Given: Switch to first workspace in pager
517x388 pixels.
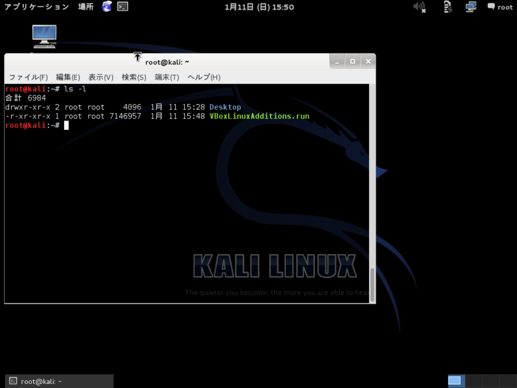Looking at the screenshot, I should point(456,381).
